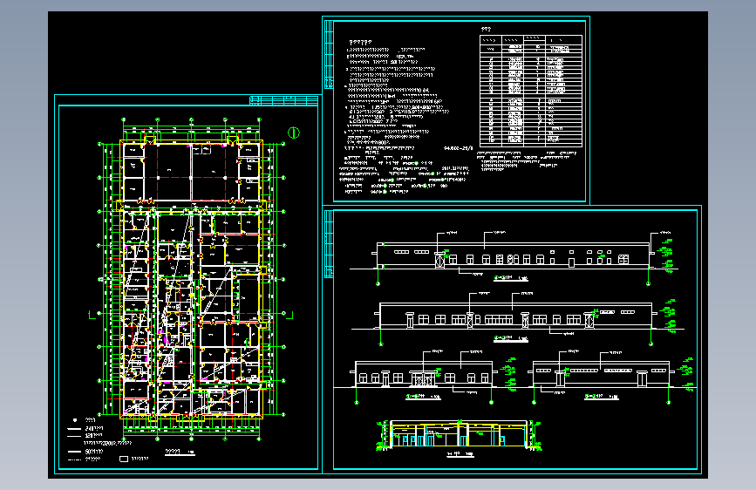Select the short elevation drawing at far right

pos(611,378)
